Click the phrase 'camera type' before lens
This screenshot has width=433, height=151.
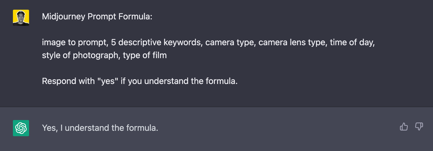[230, 43]
